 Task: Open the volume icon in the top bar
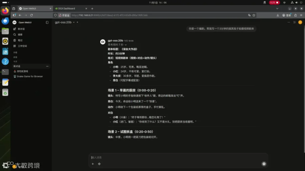pos(297,2)
